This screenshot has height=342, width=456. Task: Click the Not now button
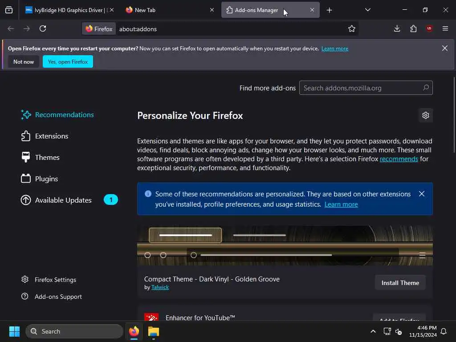click(24, 61)
